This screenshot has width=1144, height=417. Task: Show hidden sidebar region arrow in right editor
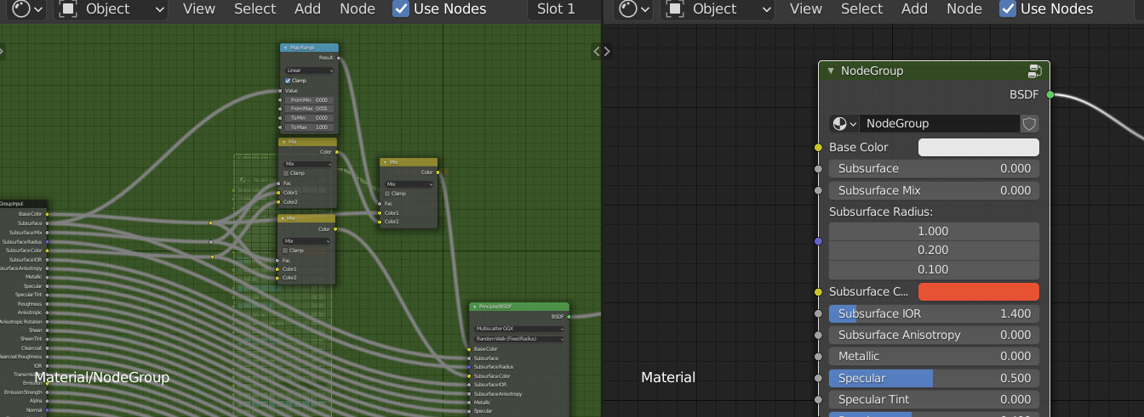pos(607,52)
